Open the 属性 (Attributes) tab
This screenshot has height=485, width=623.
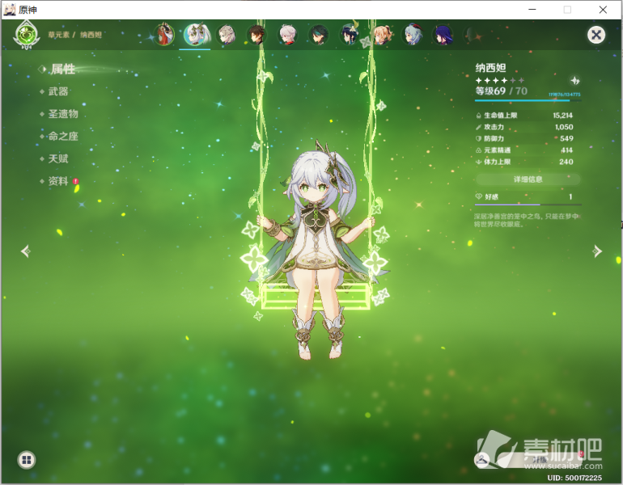click(x=62, y=70)
